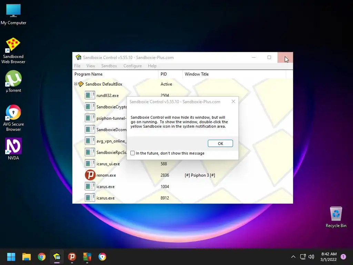
Task: Minimize the Sandboxie Control window
Action: 254,58
